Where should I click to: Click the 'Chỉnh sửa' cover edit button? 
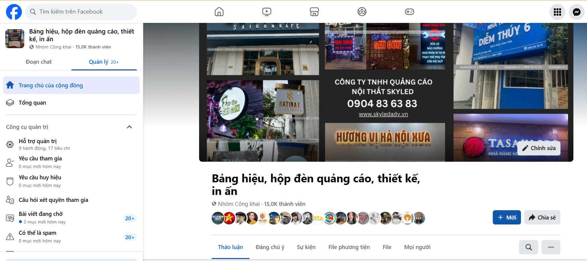539,148
